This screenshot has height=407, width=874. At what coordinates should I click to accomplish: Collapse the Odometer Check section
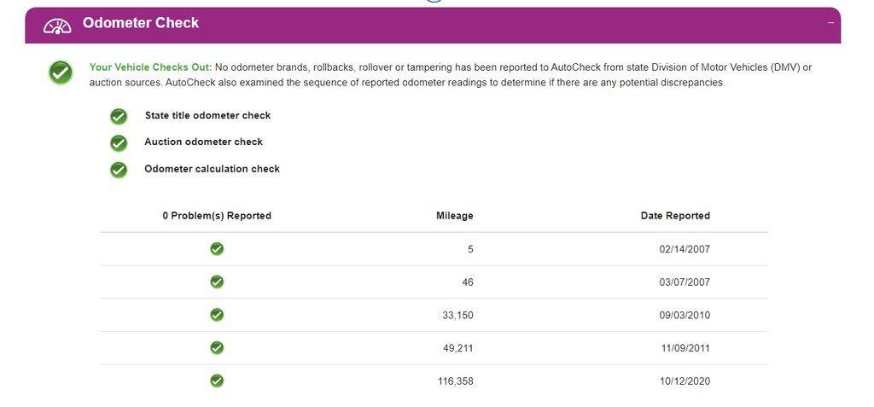830,23
